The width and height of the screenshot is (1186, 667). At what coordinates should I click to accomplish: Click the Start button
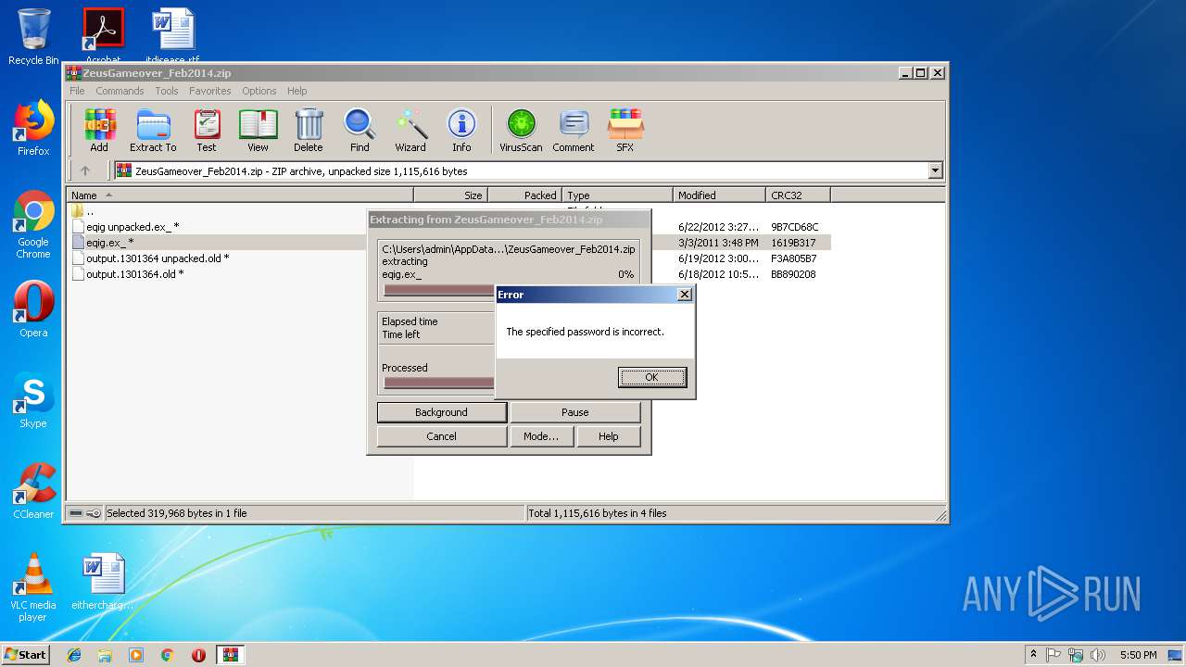tap(25, 655)
